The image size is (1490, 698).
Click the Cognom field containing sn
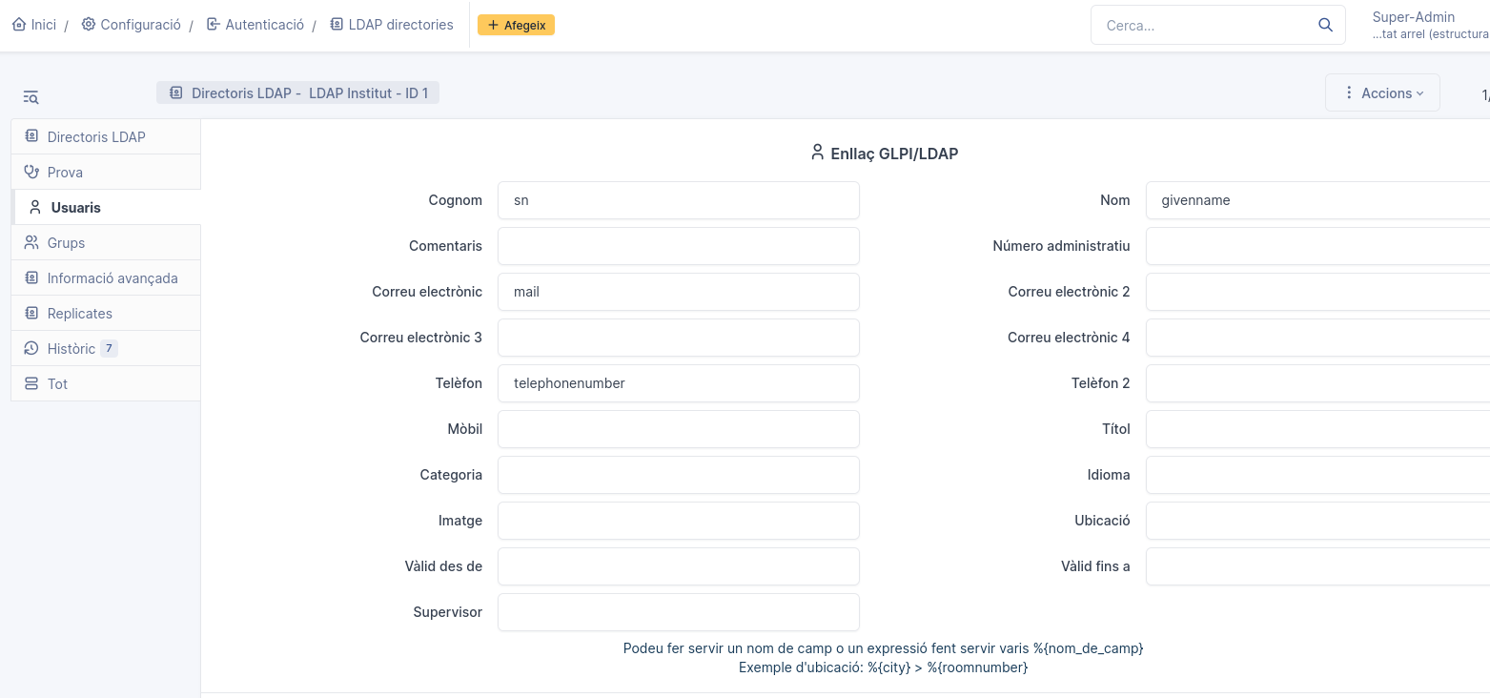[x=679, y=200]
